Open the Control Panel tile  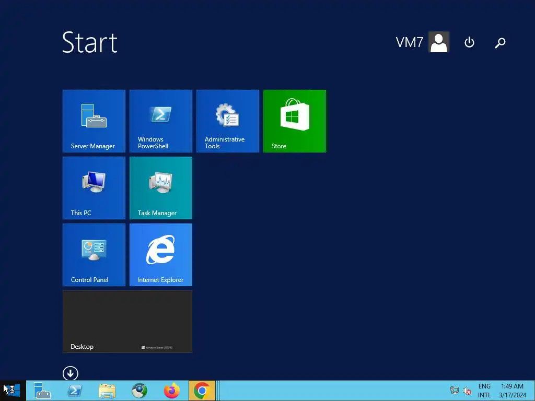coord(94,255)
